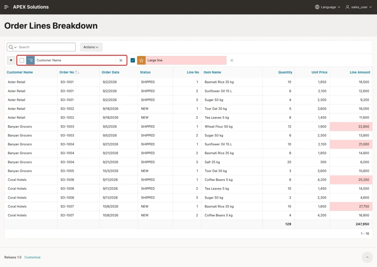Click the Order No column header

(67, 72)
